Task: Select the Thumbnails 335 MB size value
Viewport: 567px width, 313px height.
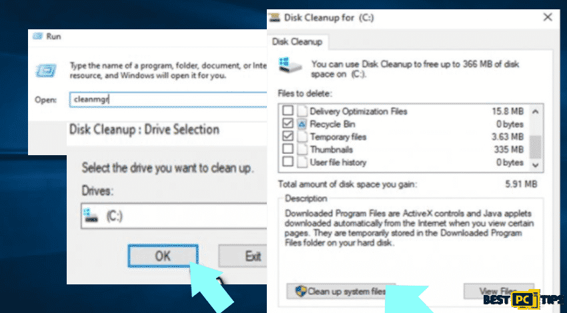Action: tap(508, 149)
